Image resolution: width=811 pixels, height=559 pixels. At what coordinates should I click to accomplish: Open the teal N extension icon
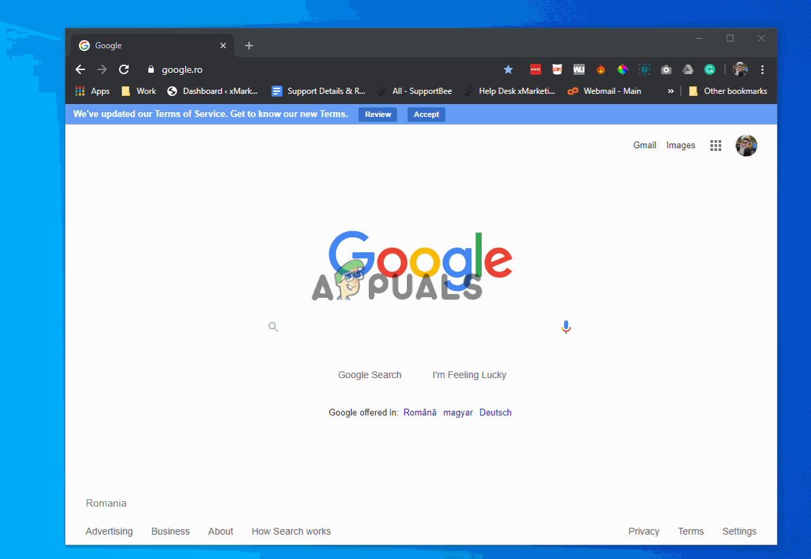click(x=644, y=69)
